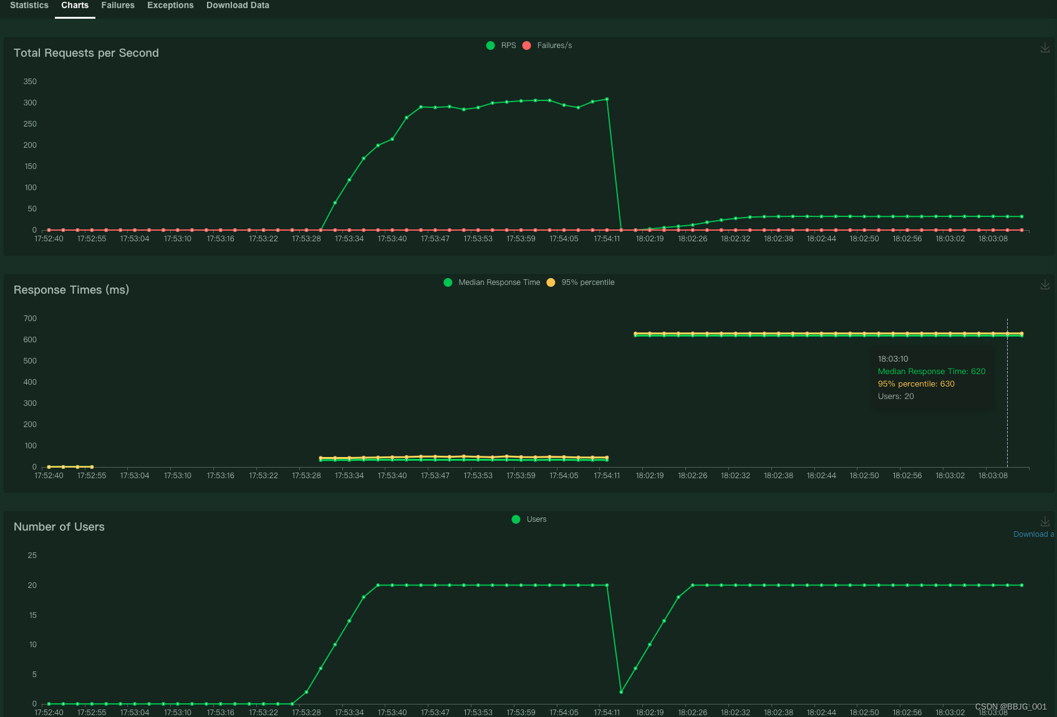This screenshot has width=1057, height=717.
Task: Click 17:52:40 label under the RPS chart
Action: [49, 239]
